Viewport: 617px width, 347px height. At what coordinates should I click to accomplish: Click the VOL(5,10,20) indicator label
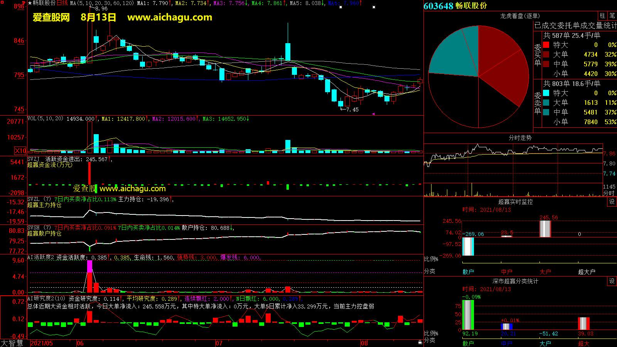[45, 119]
